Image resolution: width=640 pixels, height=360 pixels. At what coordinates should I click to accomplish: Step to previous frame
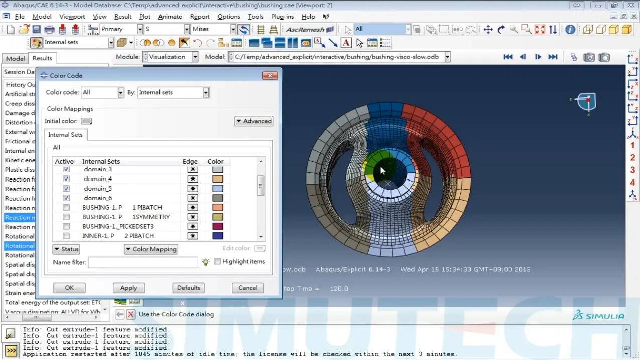[523, 57]
